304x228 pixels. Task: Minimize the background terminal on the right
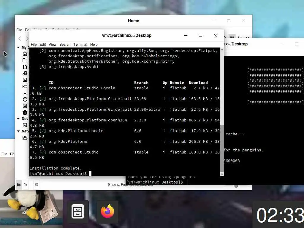(282, 44)
